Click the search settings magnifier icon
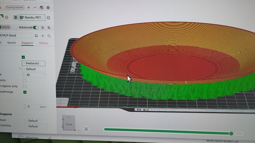Viewport: 255px width, 143px height. [49, 36]
